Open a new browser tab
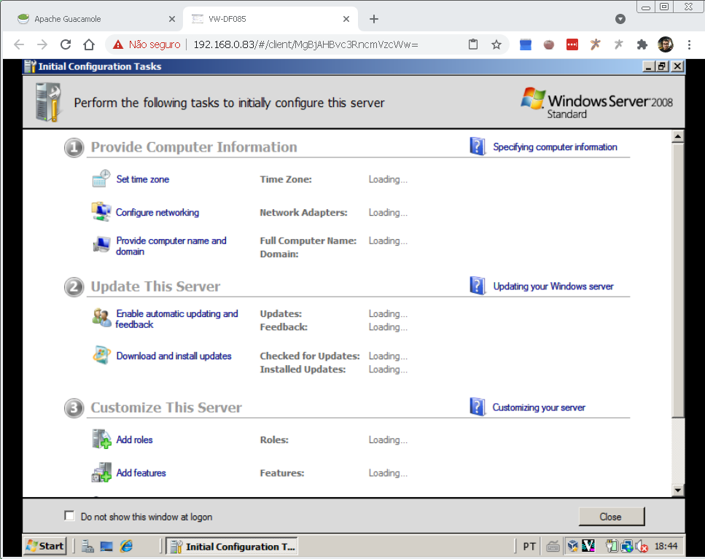Screen dimensions: 705x559 tap(373, 19)
